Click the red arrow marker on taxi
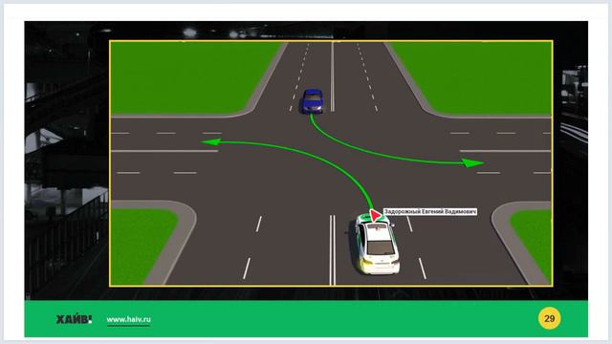 376,215
